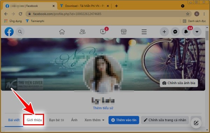Open the hamburger menu icon
Screen dimensions: 210x133
tap(144, 32)
